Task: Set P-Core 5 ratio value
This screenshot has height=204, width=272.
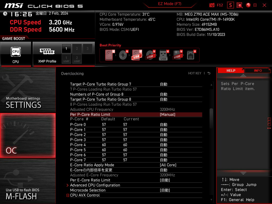Action: 163,150
